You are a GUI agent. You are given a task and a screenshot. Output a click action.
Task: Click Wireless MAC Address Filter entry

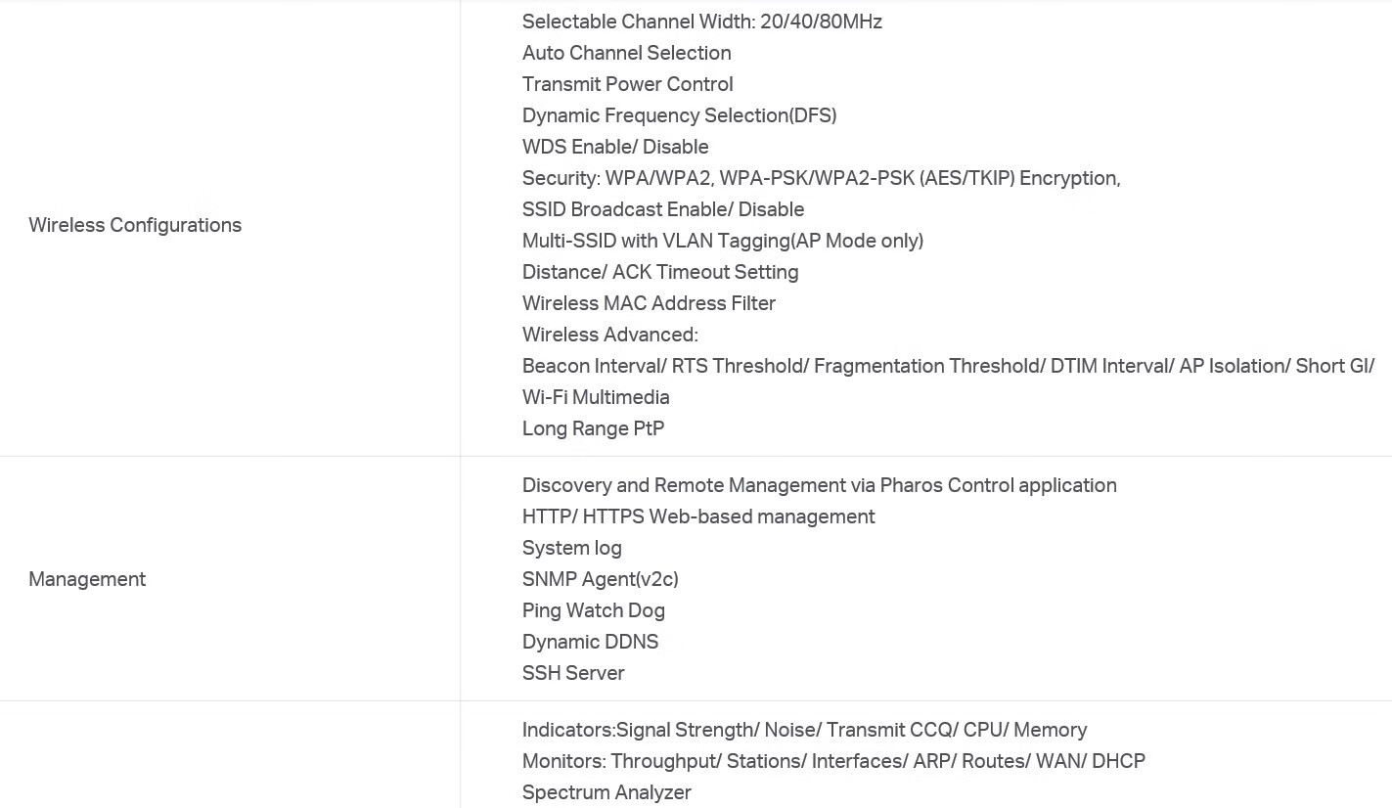pyautogui.click(x=650, y=303)
